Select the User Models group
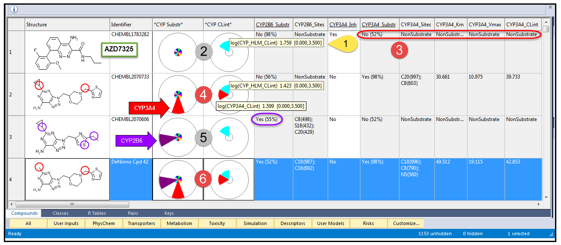Viewport: 561px width, 245px height. (331, 223)
